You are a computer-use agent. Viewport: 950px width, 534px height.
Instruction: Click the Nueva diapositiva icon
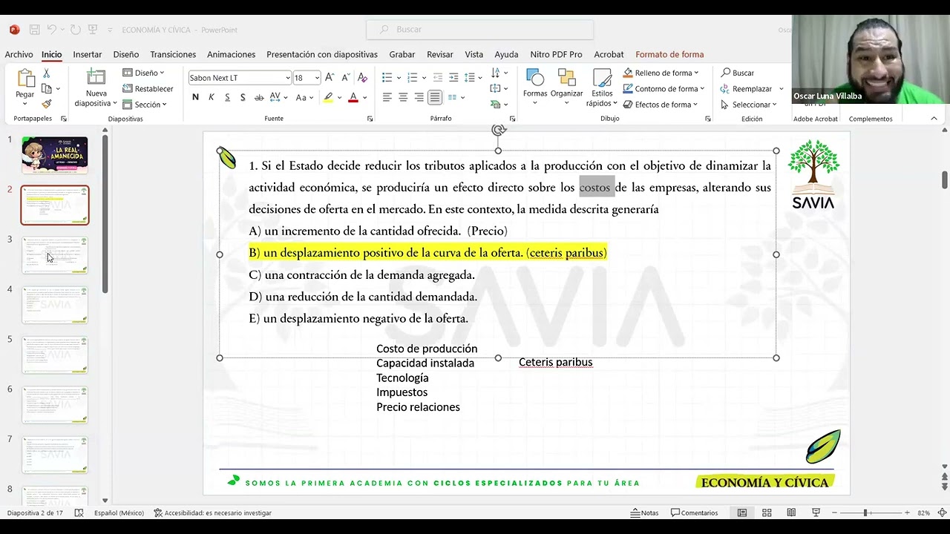pyautogui.click(x=96, y=77)
